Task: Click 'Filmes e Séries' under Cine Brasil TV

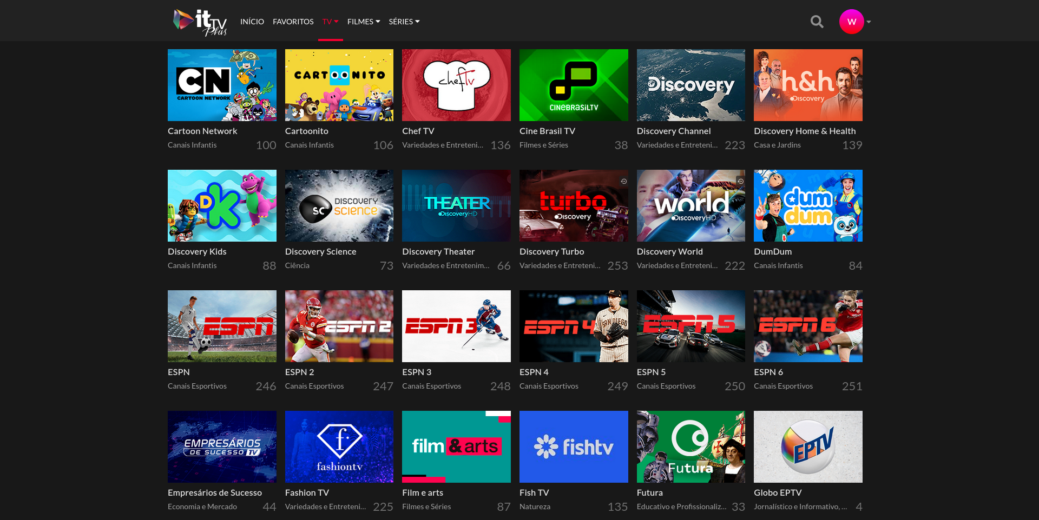Action: coord(544,145)
